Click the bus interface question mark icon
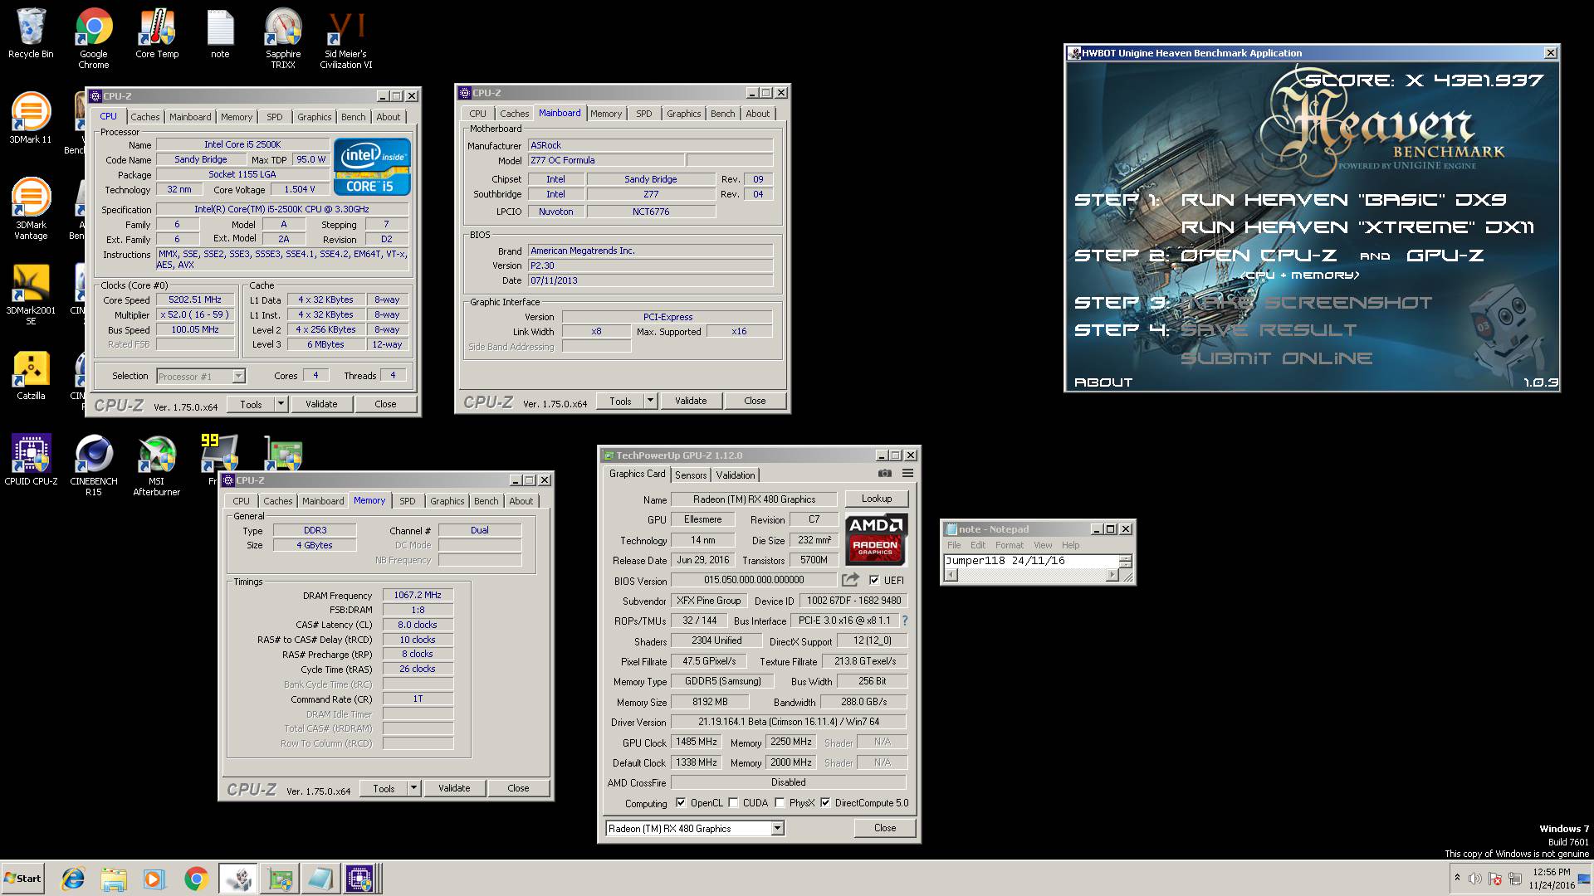The width and height of the screenshot is (1594, 896). coord(904,621)
